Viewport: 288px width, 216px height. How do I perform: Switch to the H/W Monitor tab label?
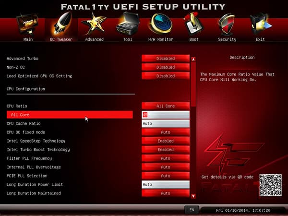pos(161,39)
